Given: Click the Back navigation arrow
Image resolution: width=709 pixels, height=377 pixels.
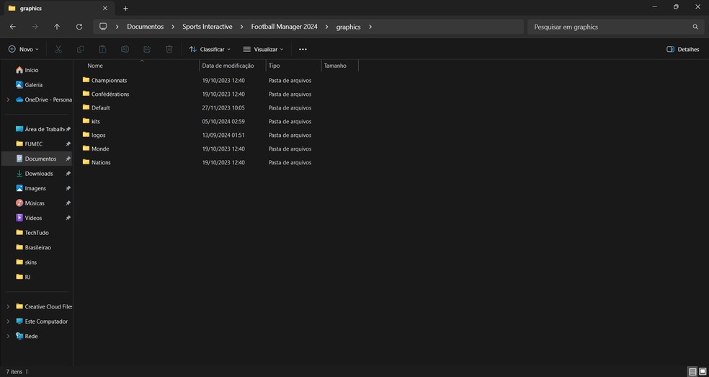Looking at the screenshot, I should click(x=13, y=27).
